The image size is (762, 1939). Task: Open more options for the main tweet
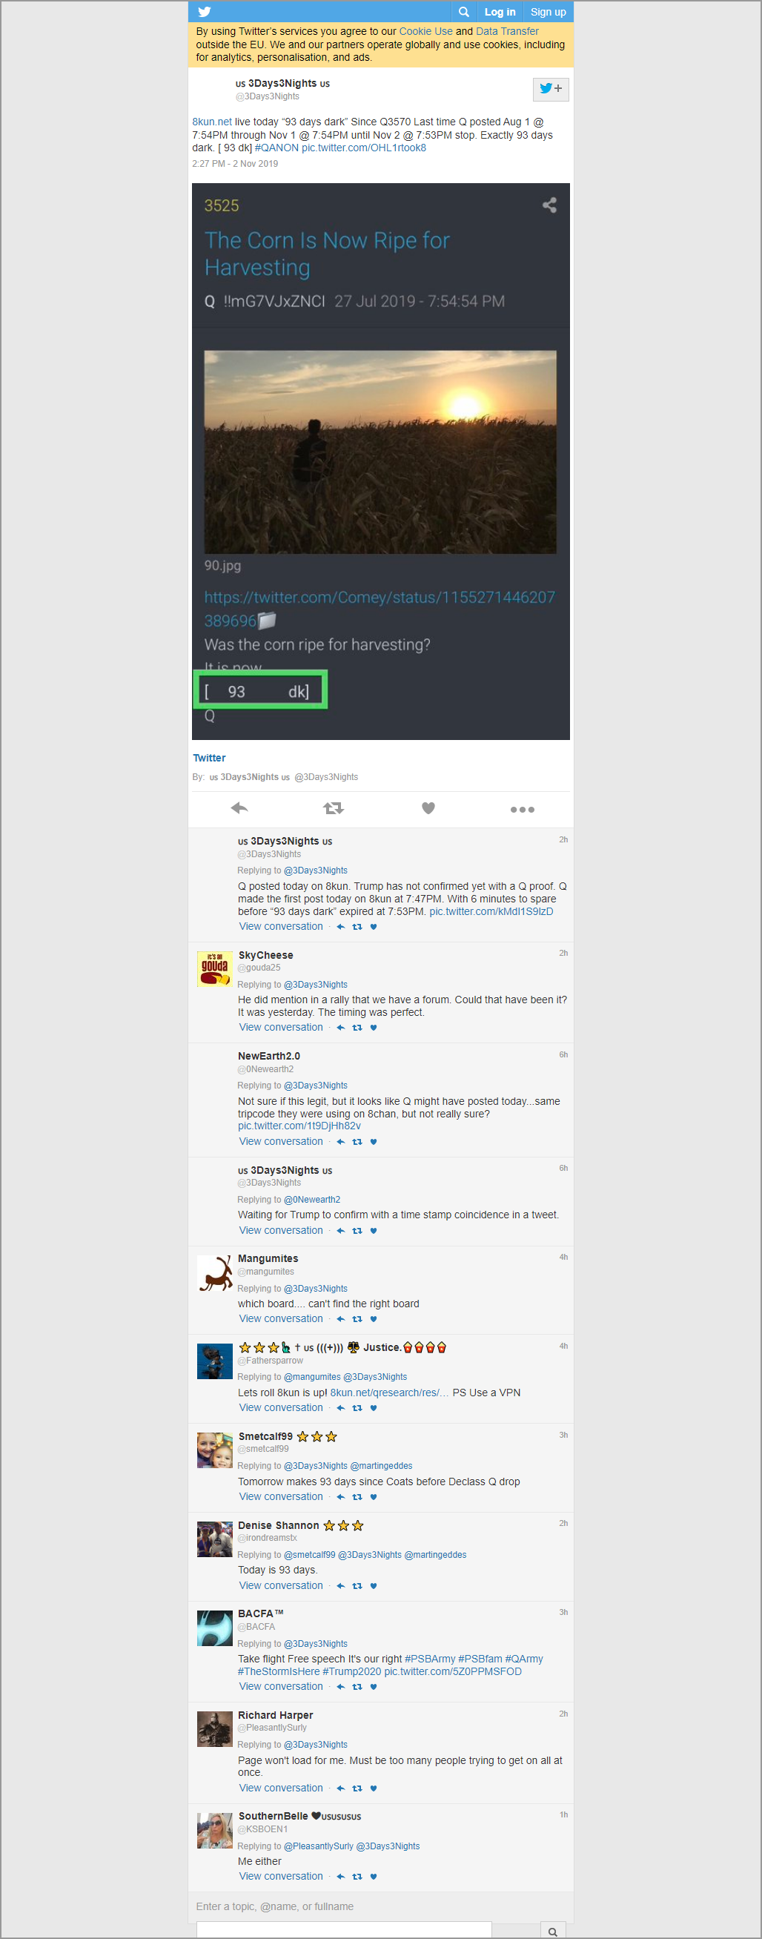pyautogui.click(x=522, y=809)
